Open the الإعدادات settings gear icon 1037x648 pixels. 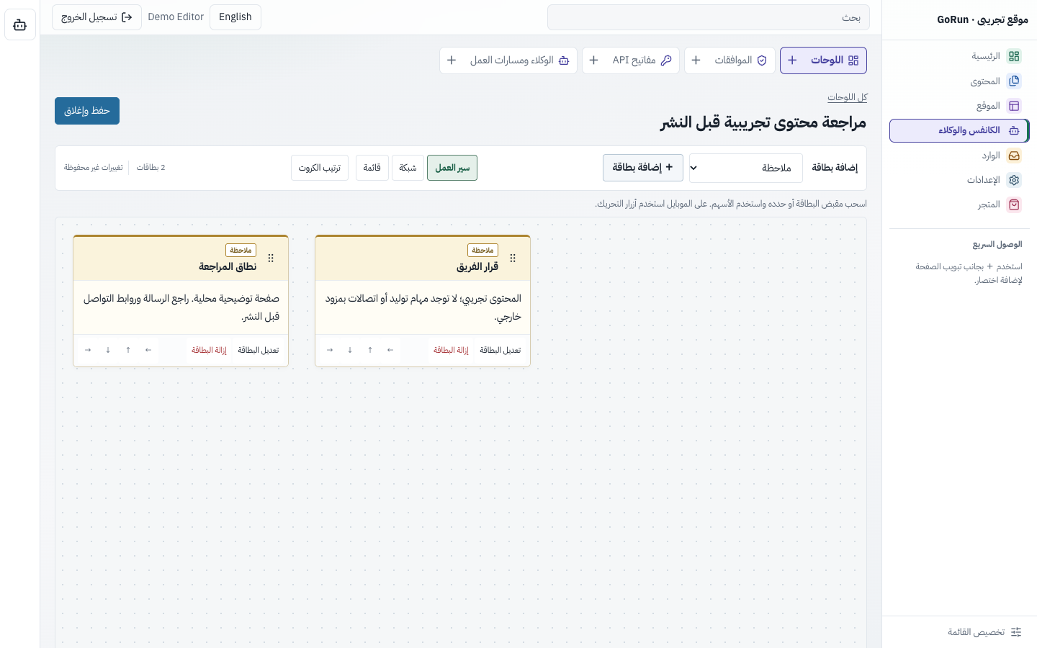pyautogui.click(x=1014, y=180)
